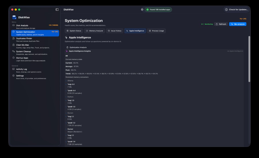
Task: Click the Optimization Analysis icon
Action: click(x=67, y=47)
